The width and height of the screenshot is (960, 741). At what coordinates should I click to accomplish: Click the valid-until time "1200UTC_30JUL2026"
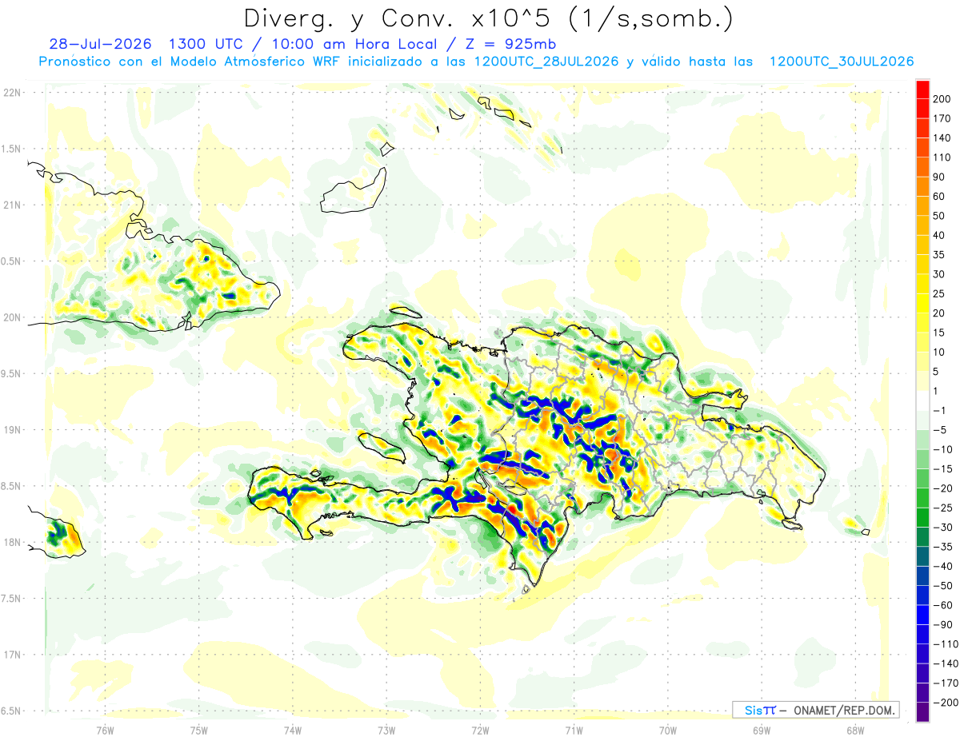pos(841,62)
